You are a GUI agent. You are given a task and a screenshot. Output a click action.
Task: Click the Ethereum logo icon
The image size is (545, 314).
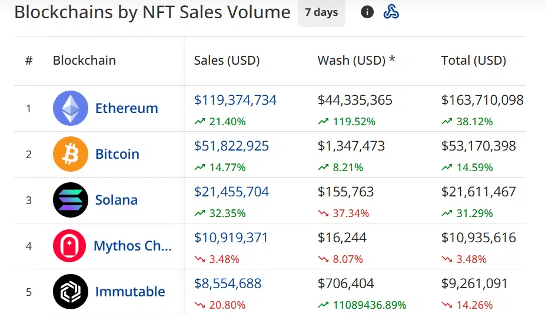click(x=71, y=108)
